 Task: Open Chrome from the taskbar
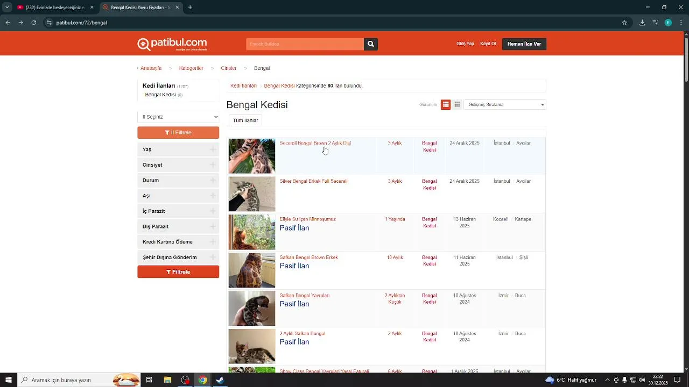pos(202,380)
